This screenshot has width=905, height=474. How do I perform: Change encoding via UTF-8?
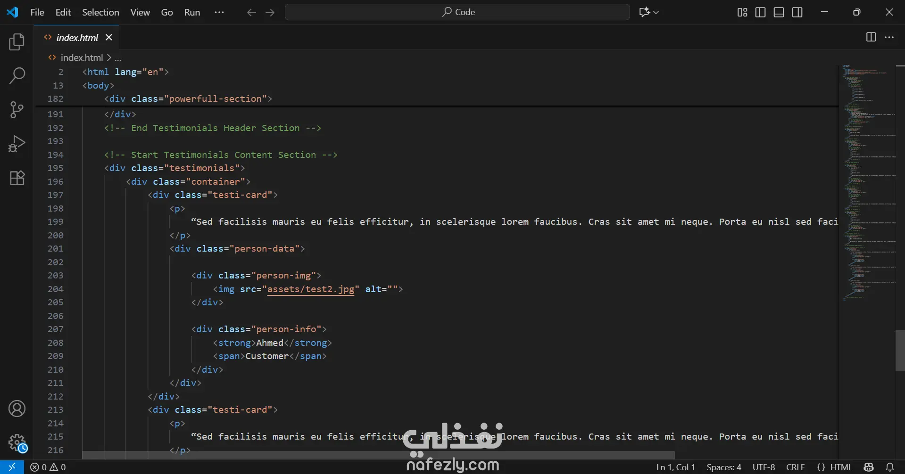click(x=764, y=467)
